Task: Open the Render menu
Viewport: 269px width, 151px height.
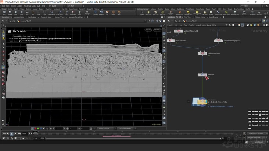Action: coord(13,6)
